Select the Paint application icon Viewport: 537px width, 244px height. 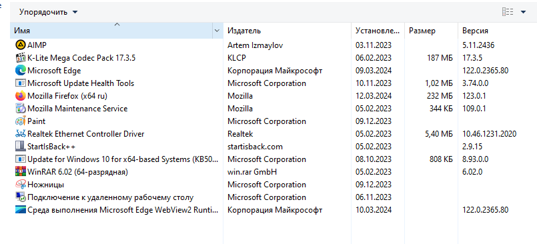point(21,121)
